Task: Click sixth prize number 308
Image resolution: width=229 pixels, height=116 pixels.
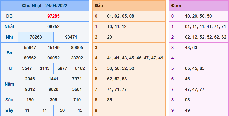Action: [x=53, y=100]
